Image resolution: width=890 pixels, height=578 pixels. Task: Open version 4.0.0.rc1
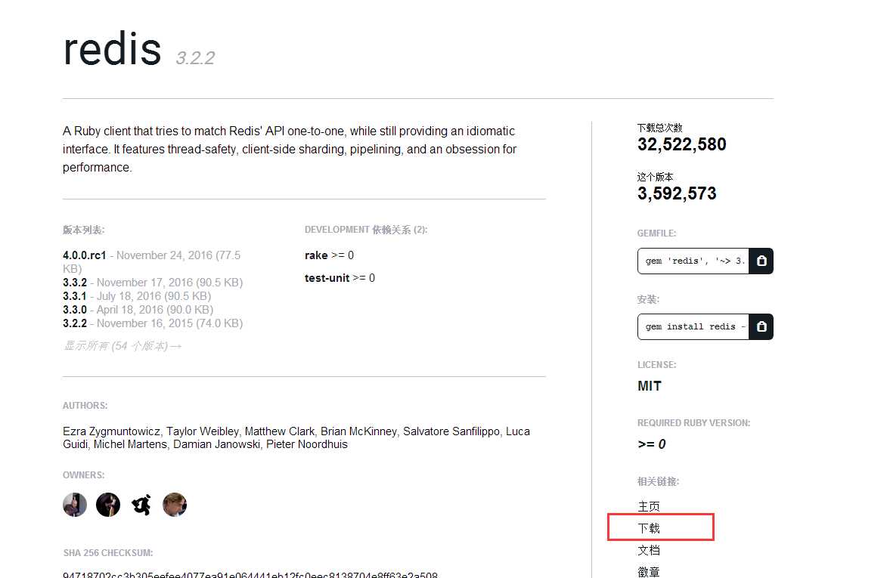tap(85, 255)
